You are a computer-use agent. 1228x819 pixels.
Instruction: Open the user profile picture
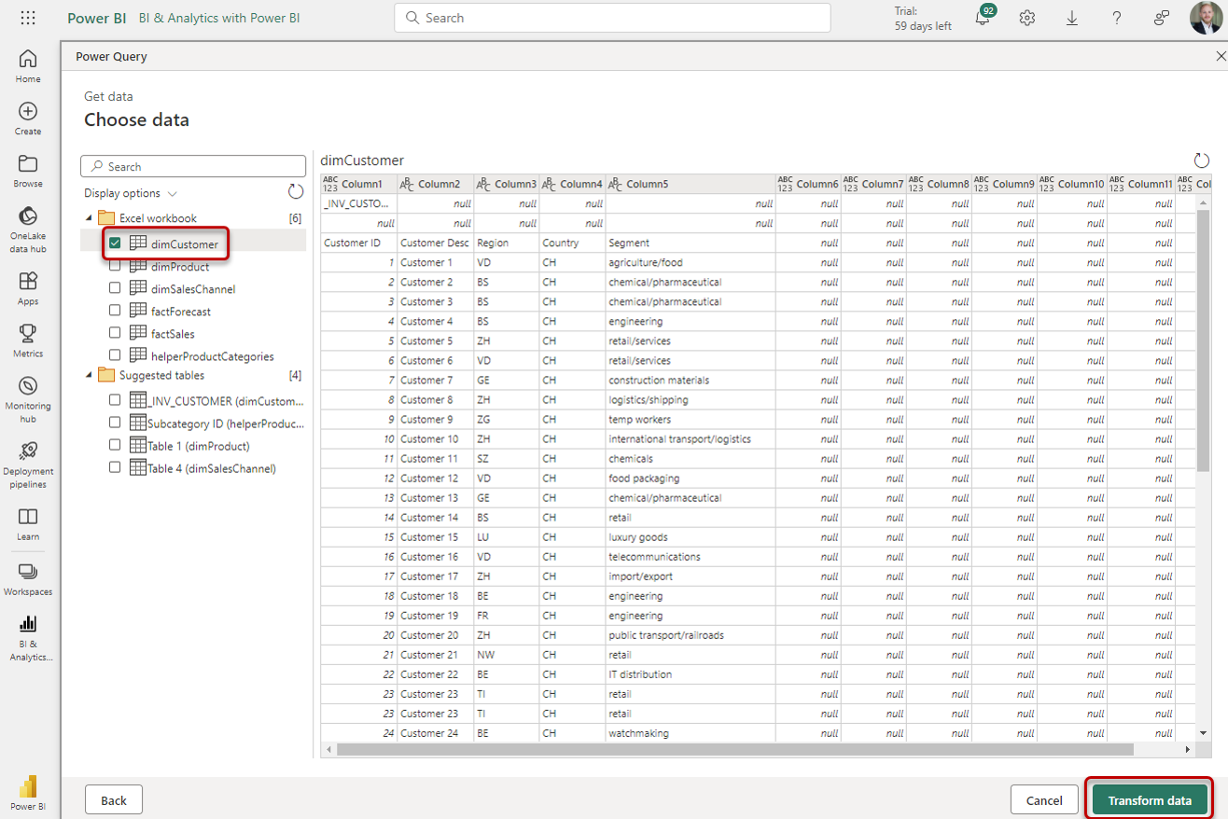pos(1207,18)
